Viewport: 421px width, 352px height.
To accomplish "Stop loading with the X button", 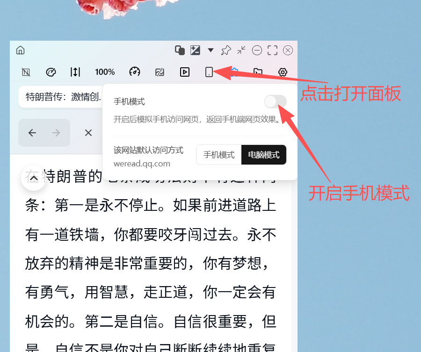I will 88,133.
